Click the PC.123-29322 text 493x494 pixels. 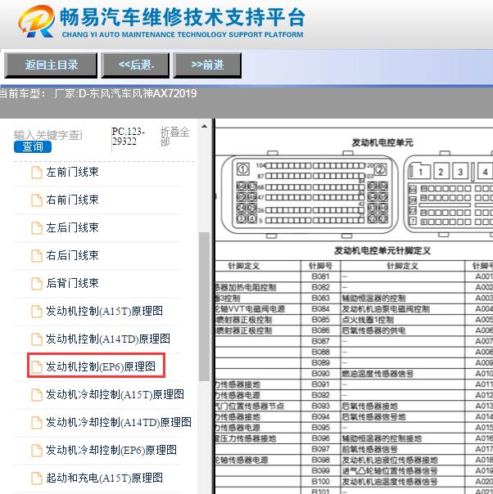point(128,137)
